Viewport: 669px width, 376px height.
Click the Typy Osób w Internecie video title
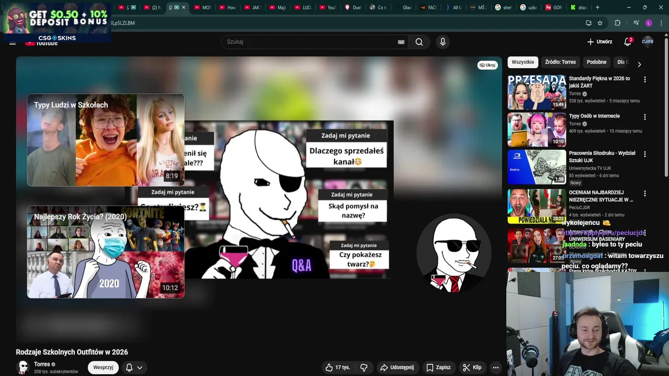point(594,116)
